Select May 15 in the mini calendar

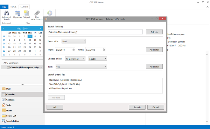20,44
